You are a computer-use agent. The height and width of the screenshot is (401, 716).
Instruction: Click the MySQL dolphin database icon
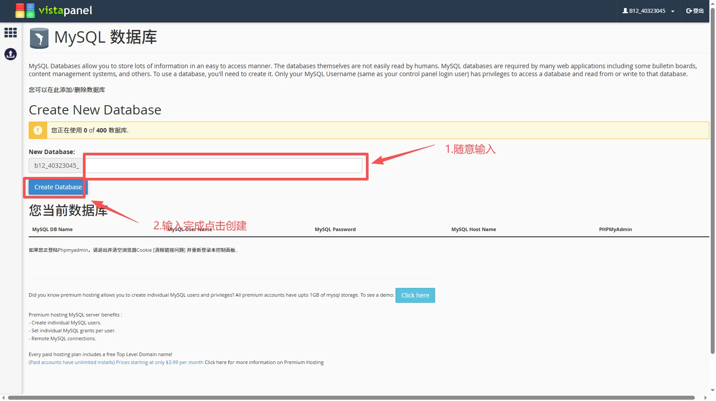click(x=39, y=38)
